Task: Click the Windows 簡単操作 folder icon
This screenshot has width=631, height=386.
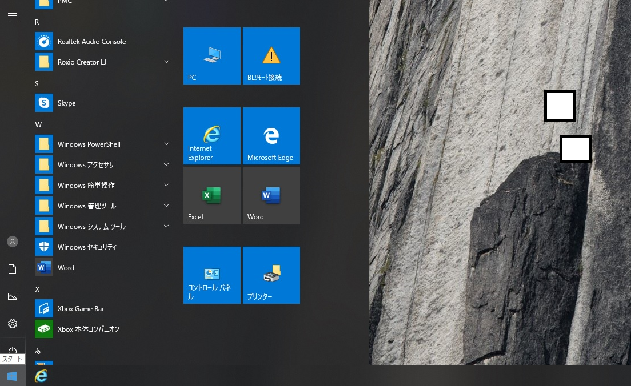Action: (x=44, y=186)
